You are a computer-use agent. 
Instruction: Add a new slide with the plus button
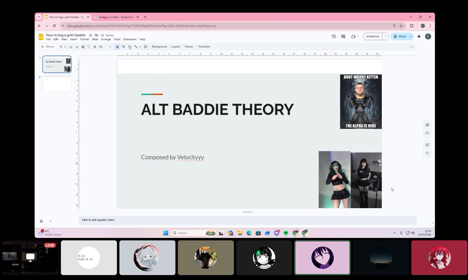coord(61,47)
